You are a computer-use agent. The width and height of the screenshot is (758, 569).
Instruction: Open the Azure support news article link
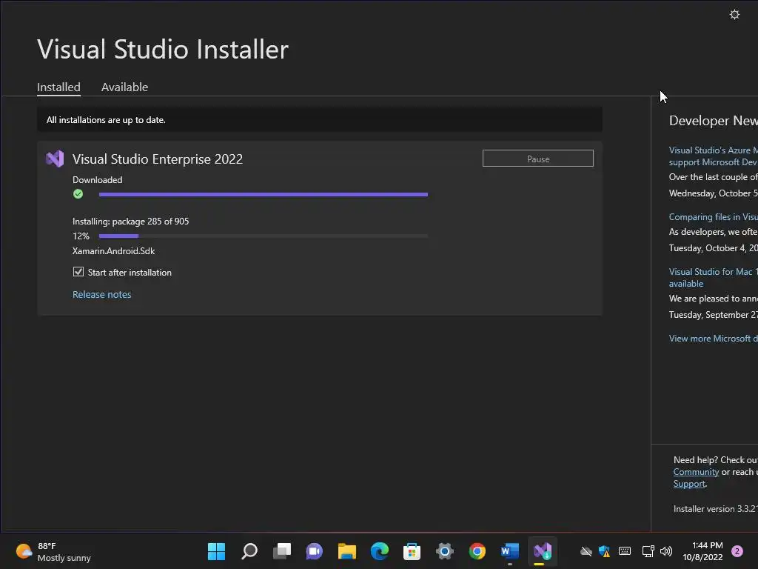click(x=713, y=156)
